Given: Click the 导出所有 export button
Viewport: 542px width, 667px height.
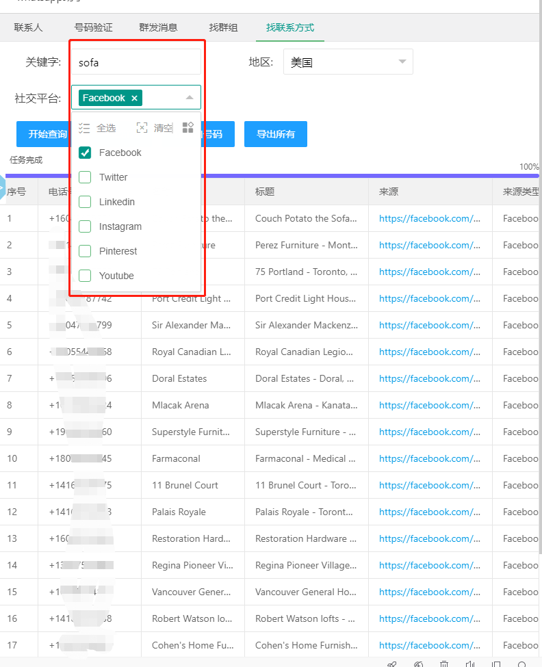Looking at the screenshot, I should pyautogui.click(x=275, y=134).
